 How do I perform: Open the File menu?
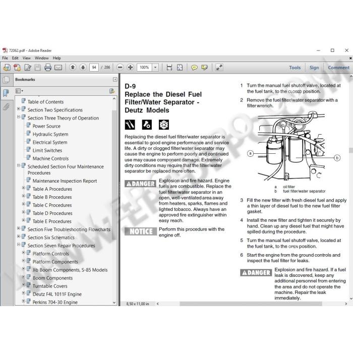(5, 58)
